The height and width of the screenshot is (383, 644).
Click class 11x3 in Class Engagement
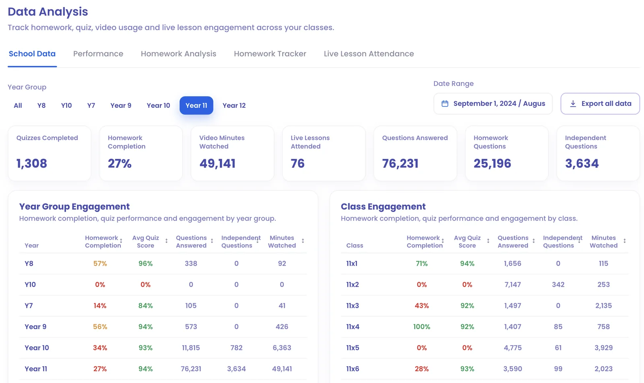coord(353,306)
